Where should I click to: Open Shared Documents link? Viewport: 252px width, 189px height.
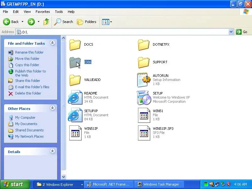(29, 130)
